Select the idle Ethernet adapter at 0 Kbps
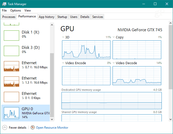The image size is (173, 134). coord(26,96)
